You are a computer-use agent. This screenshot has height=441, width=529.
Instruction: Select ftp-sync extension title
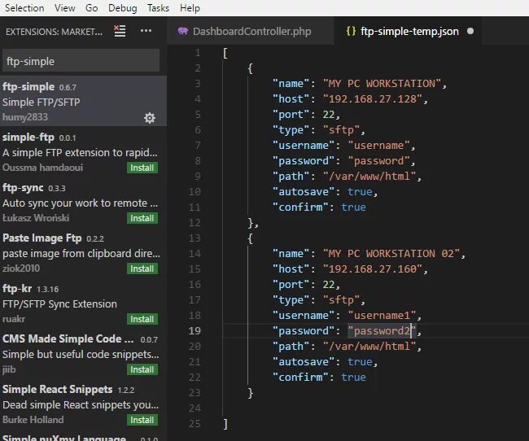tap(23, 188)
